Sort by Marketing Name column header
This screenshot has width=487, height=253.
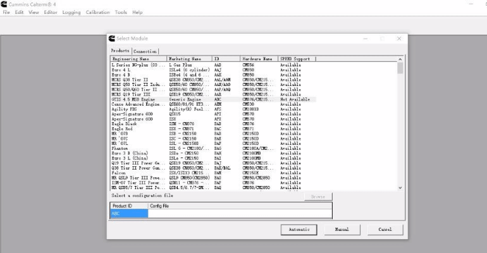click(x=190, y=59)
